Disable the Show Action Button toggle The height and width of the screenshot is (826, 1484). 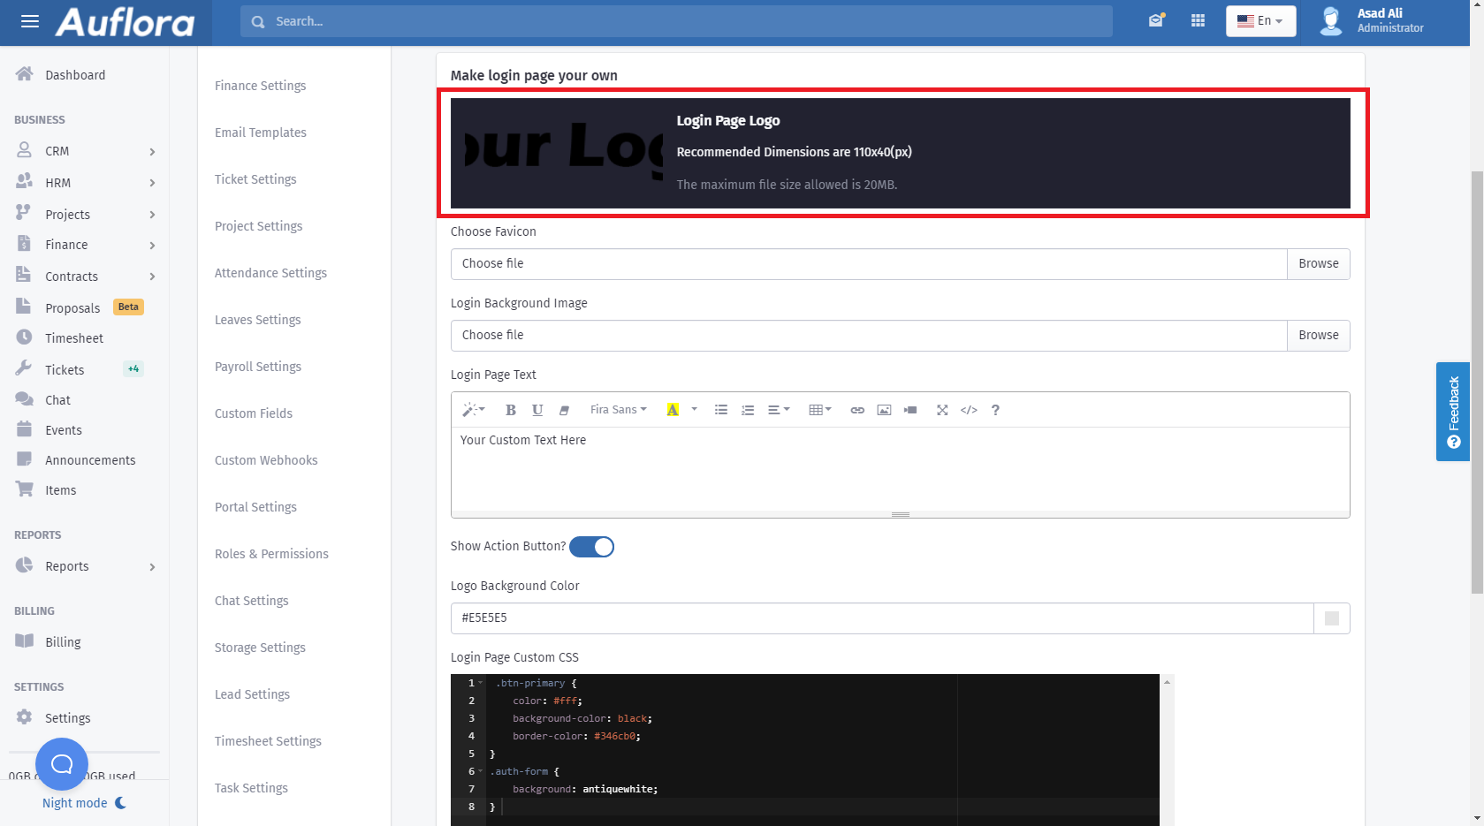[592, 546]
